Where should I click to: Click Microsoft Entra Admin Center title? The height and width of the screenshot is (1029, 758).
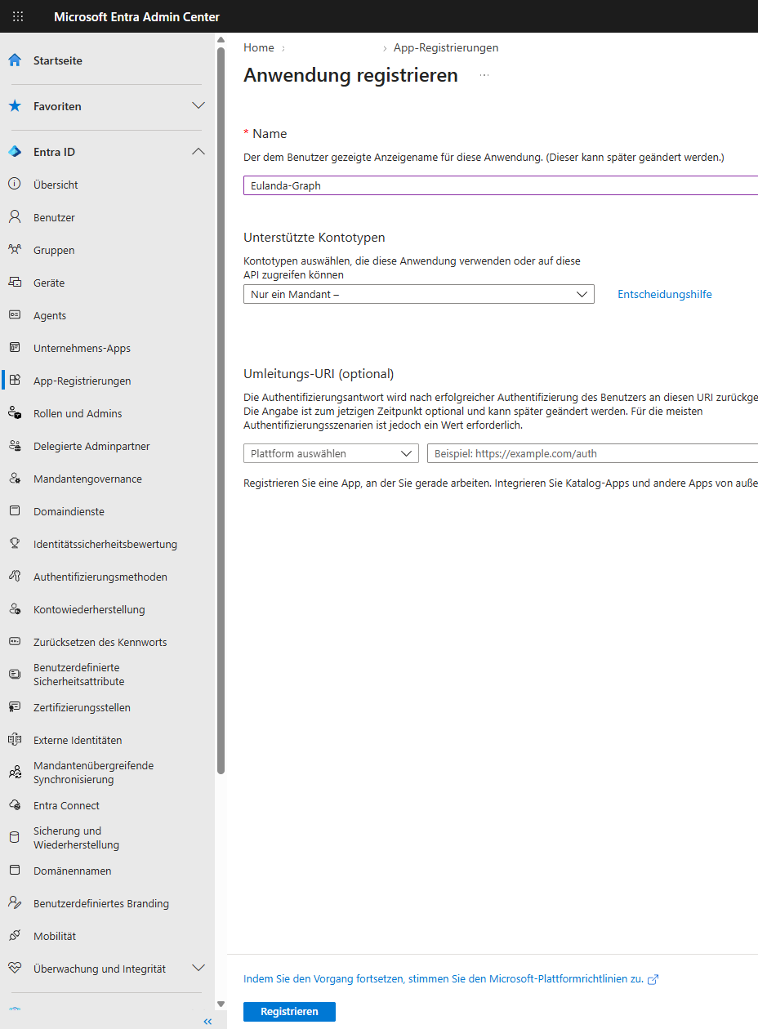pyautogui.click(x=136, y=16)
